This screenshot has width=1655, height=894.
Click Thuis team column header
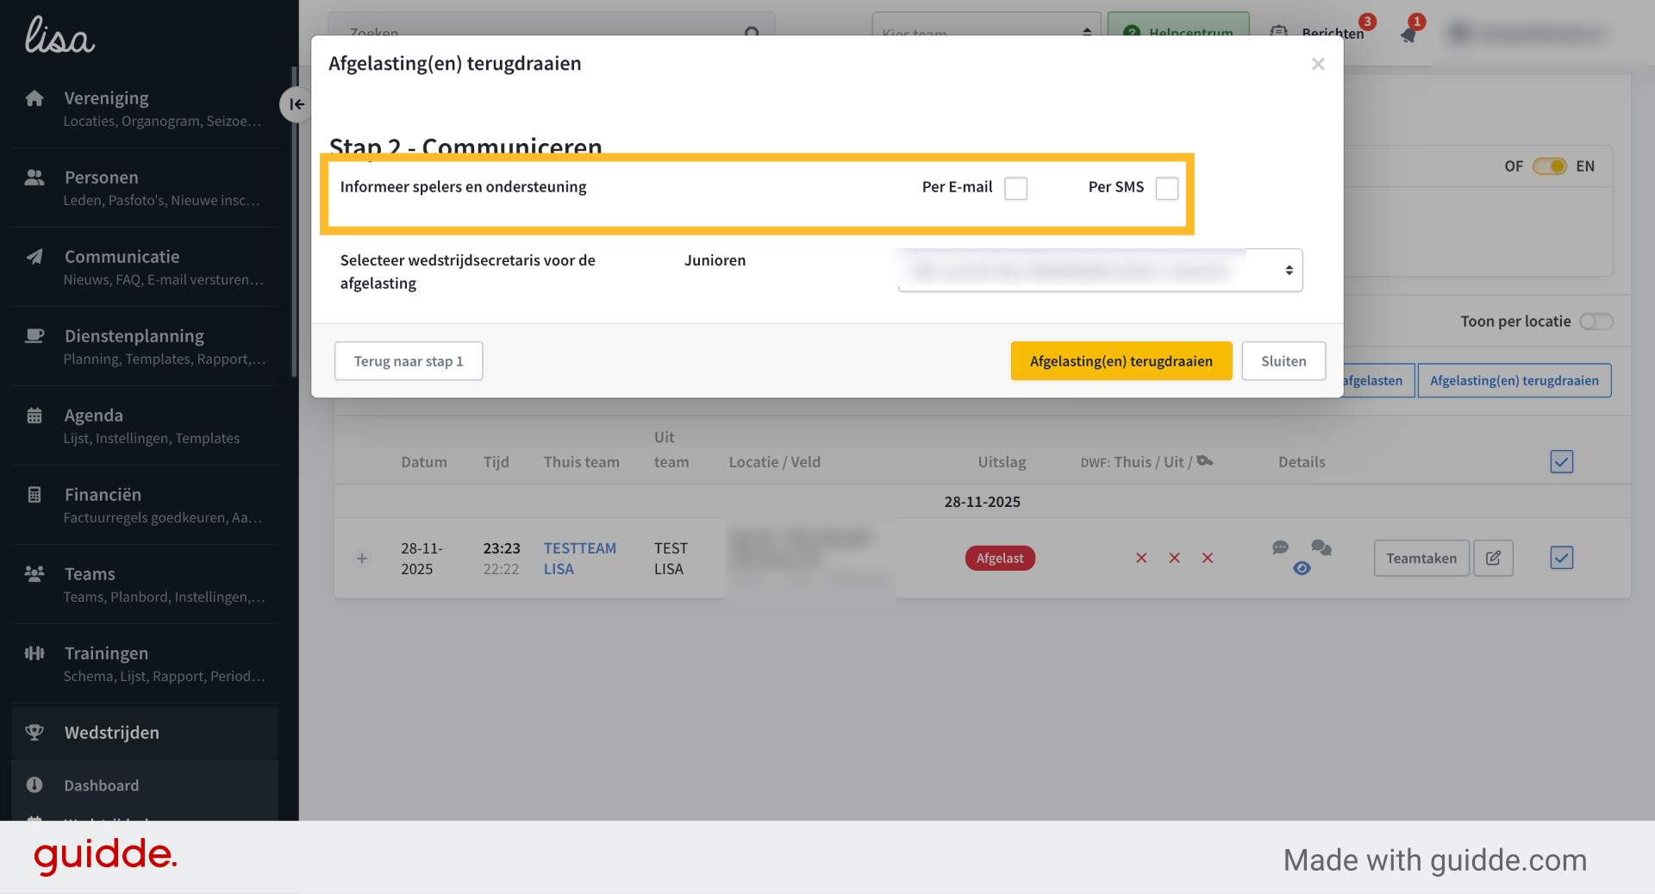[x=581, y=462]
